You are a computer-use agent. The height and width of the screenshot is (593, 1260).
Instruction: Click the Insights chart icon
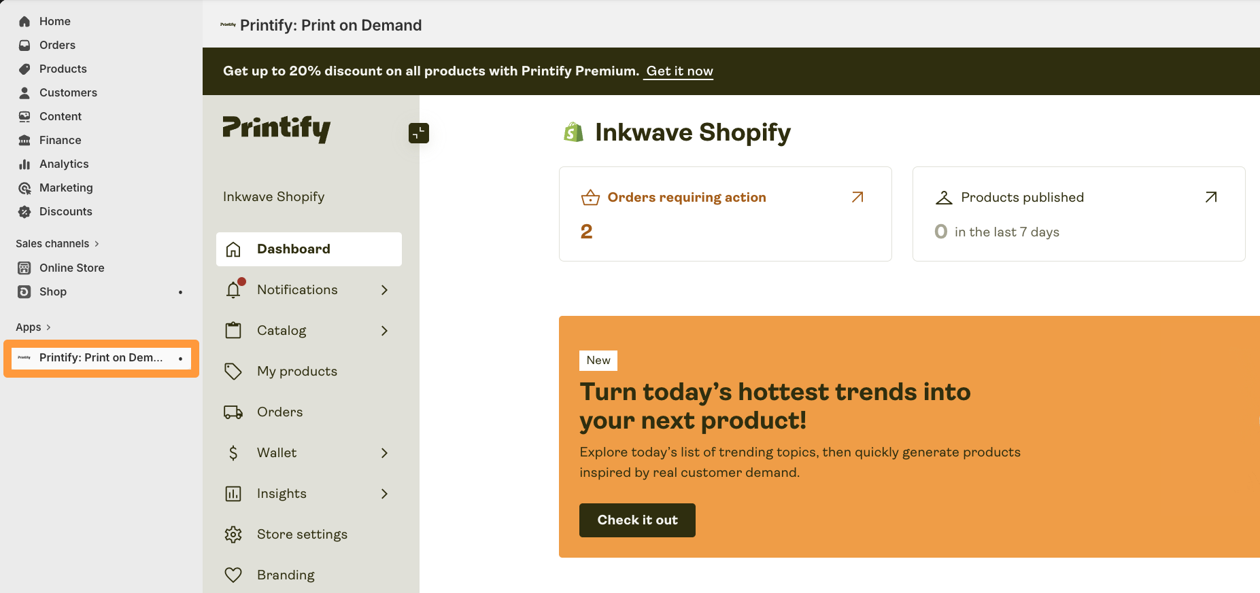[x=233, y=494]
